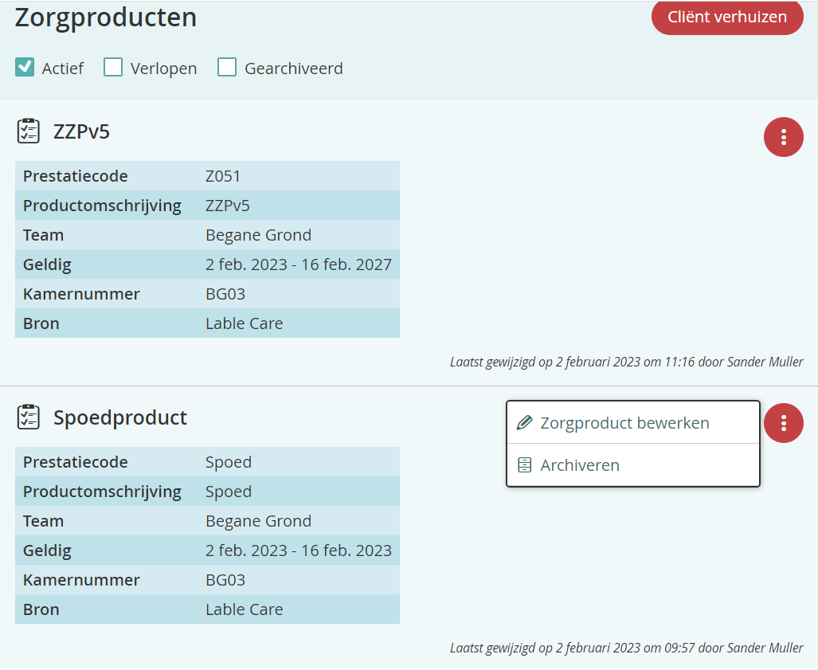Click Spoedproduct validity dates ending 16 feb. 2023
The width and height of the screenshot is (818, 670).
click(299, 550)
